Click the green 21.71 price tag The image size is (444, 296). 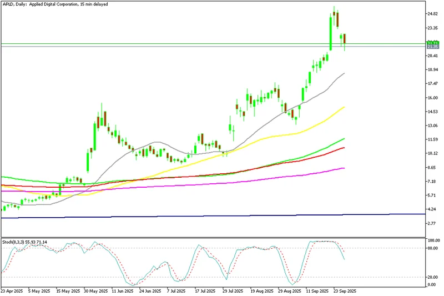tap(432, 43)
